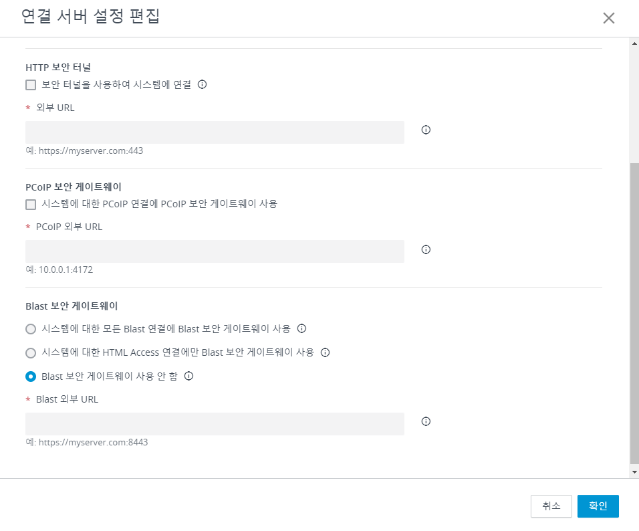Focus the PCoIP 외부 URL input field
Image resolution: width=639 pixels, height=531 pixels.
pos(215,251)
